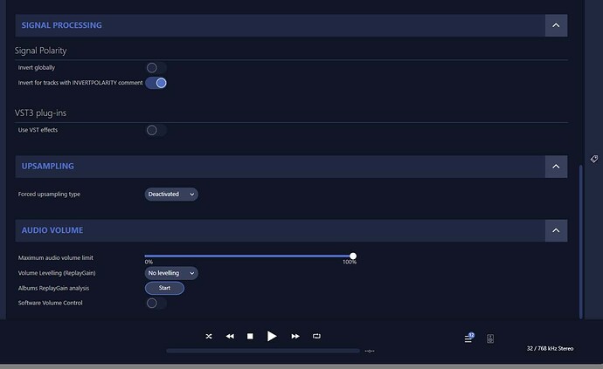Collapse the Signal Processing section
Image resolution: width=603 pixels, height=369 pixels.
tap(556, 25)
